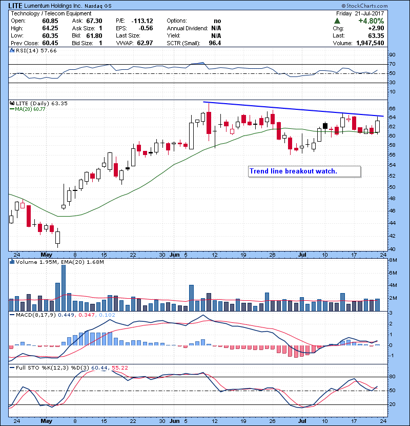Click the RSI(14) 57.66 panel label

(x=36, y=50)
